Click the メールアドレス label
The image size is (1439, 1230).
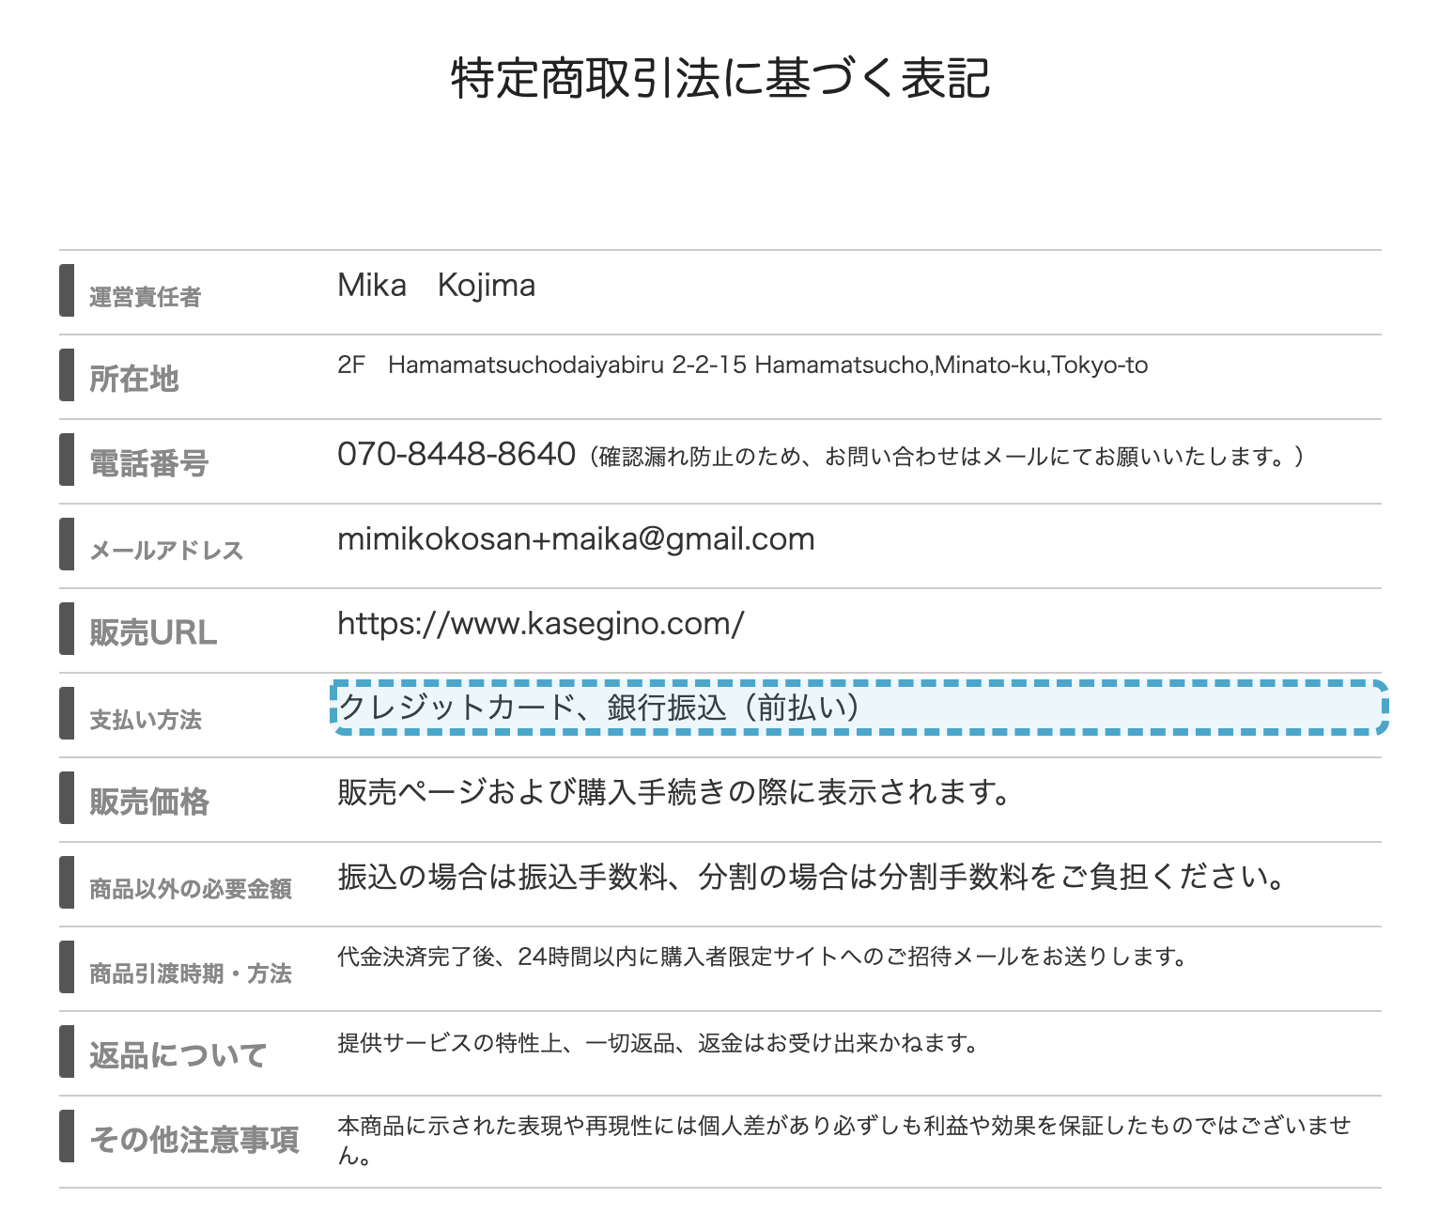click(x=166, y=551)
